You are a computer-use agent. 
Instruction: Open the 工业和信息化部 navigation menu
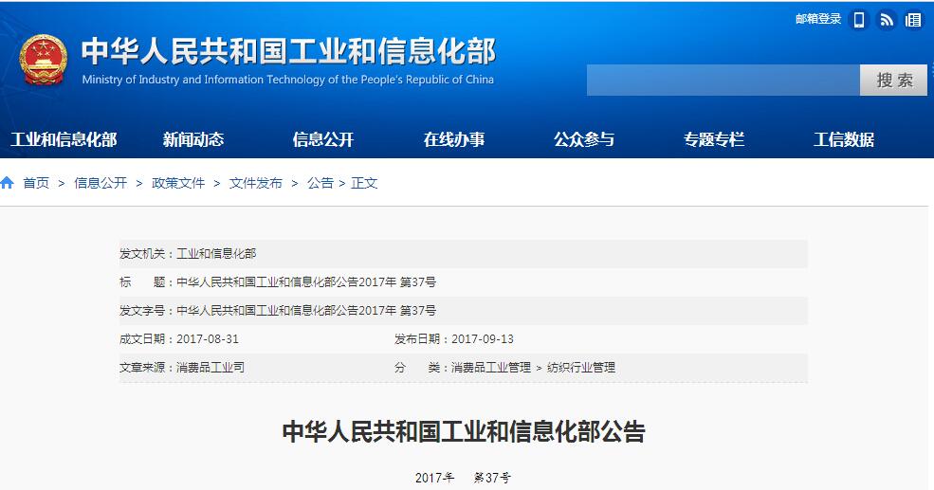pos(64,139)
